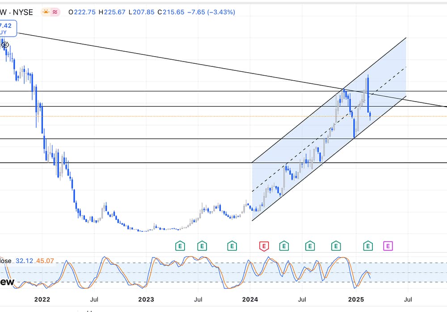Click green earnings marker immediately left of red
The image size is (447, 312).
tap(232, 245)
